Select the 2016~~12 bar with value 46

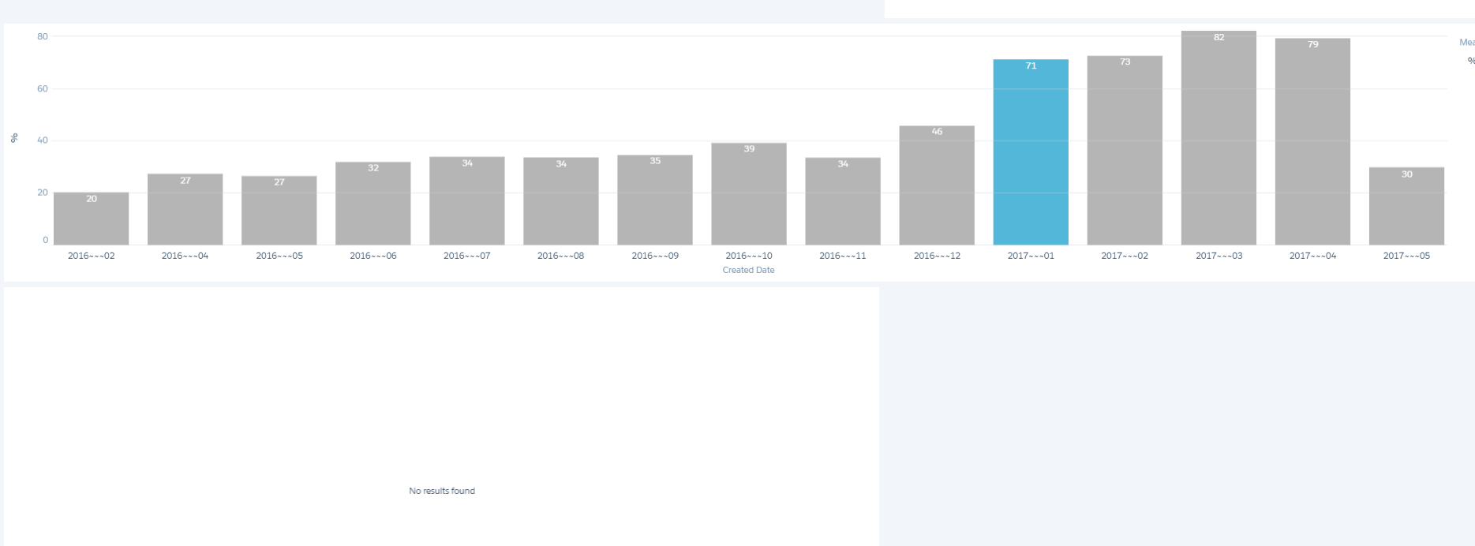(x=937, y=185)
